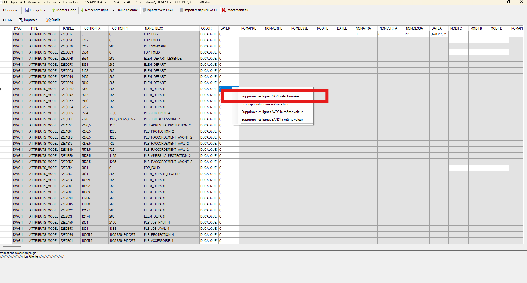Click the DATEA cell showing 06/03/2024
Image resolution: width=527 pixels, height=283 pixels.
439,34
